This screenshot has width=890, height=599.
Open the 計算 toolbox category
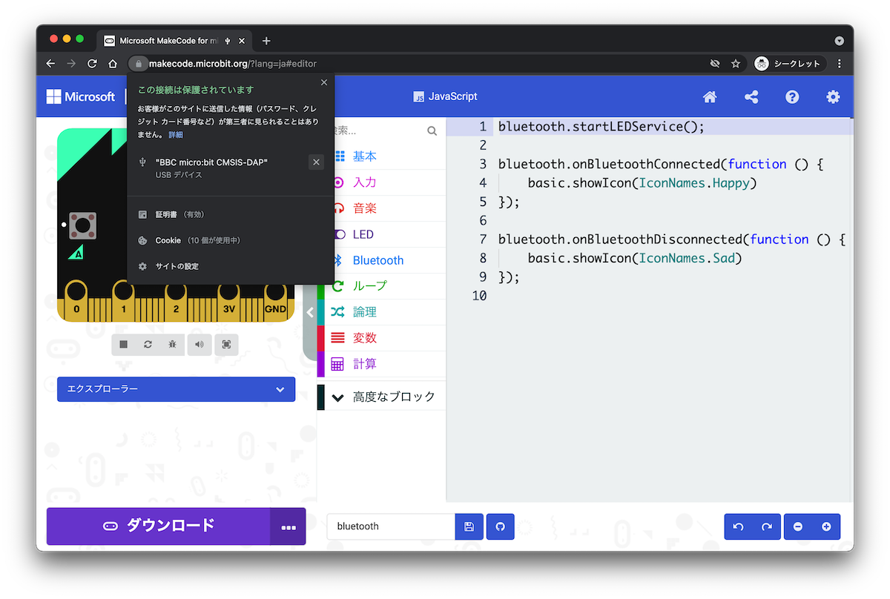click(x=381, y=364)
